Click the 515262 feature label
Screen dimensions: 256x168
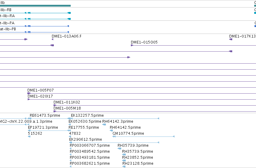click(x=35, y=133)
